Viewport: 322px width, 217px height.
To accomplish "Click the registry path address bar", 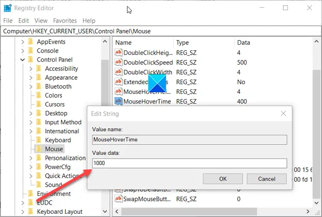I will click(161, 31).
